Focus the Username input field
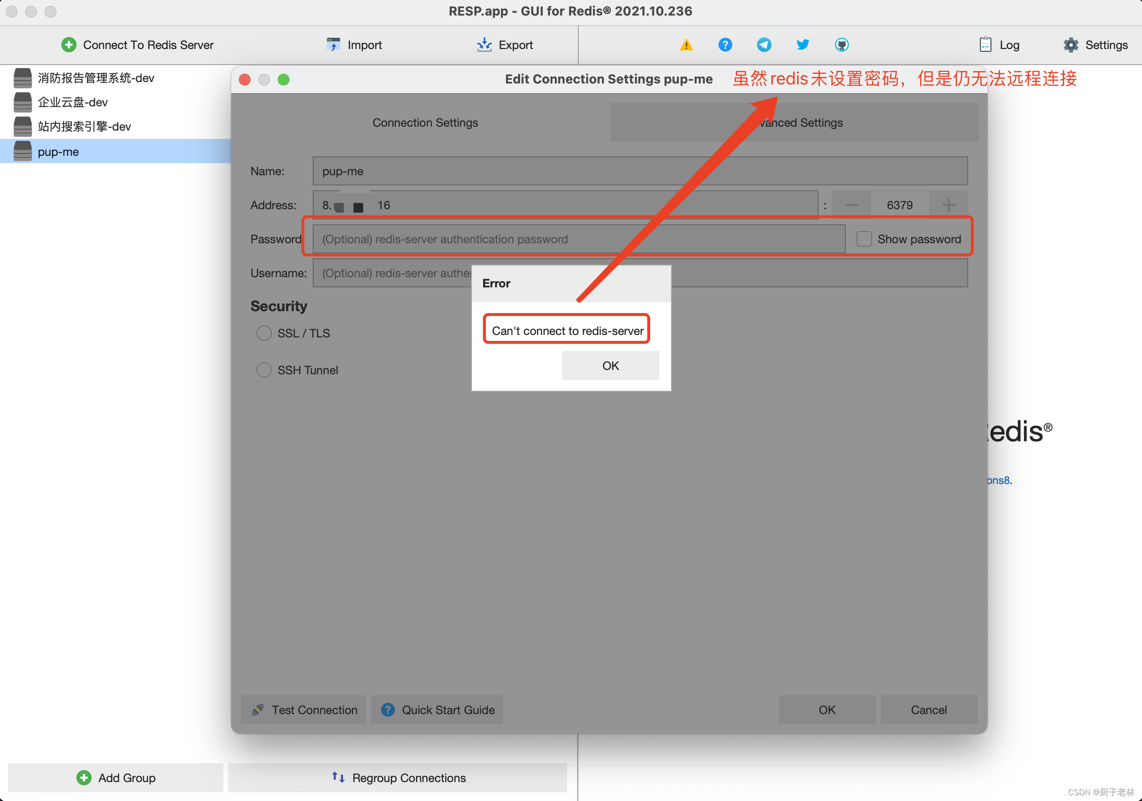The width and height of the screenshot is (1142, 801). [x=639, y=273]
